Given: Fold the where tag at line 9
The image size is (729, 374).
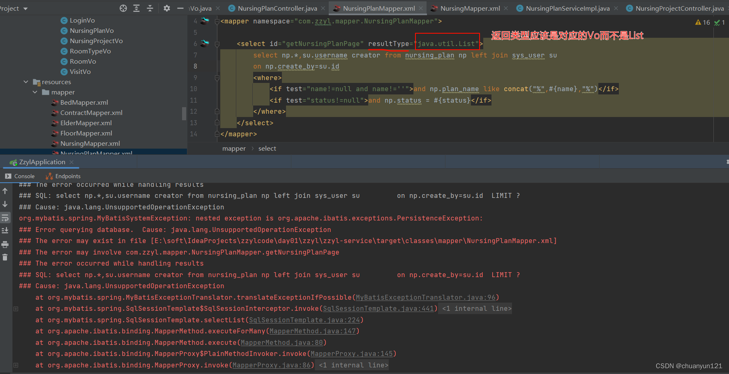Looking at the screenshot, I should pos(217,78).
